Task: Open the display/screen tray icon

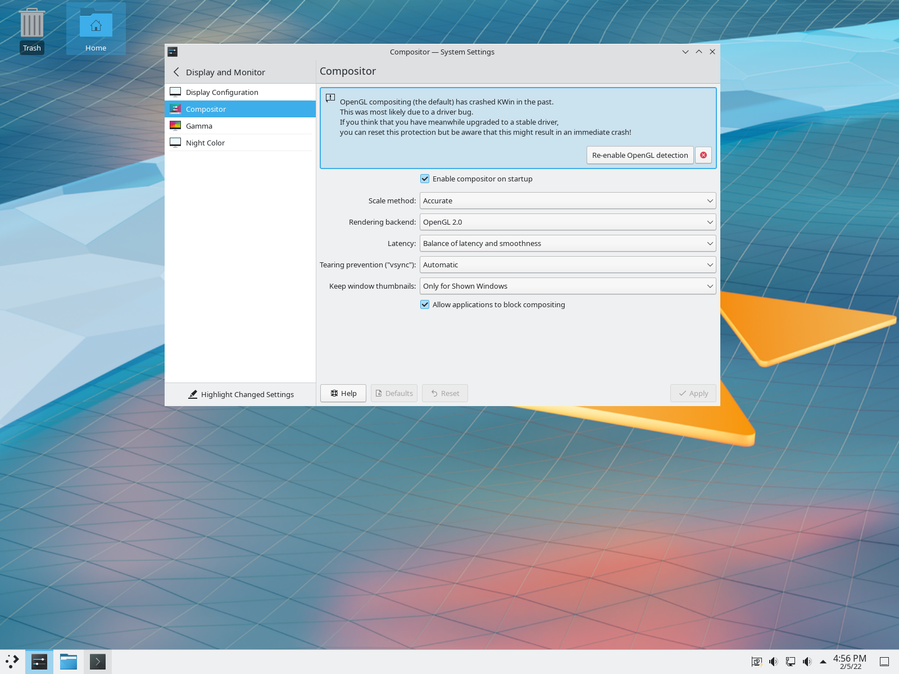Action: tap(757, 662)
